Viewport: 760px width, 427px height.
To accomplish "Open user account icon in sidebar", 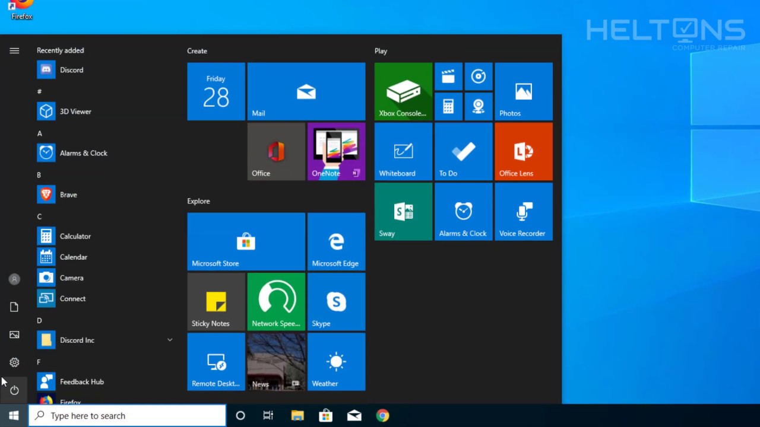I will click(x=14, y=279).
